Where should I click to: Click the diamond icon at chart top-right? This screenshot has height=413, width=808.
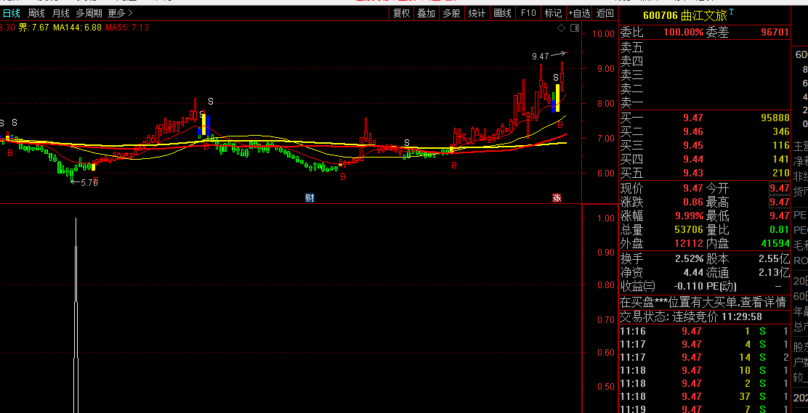pyautogui.click(x=561, y=28)
